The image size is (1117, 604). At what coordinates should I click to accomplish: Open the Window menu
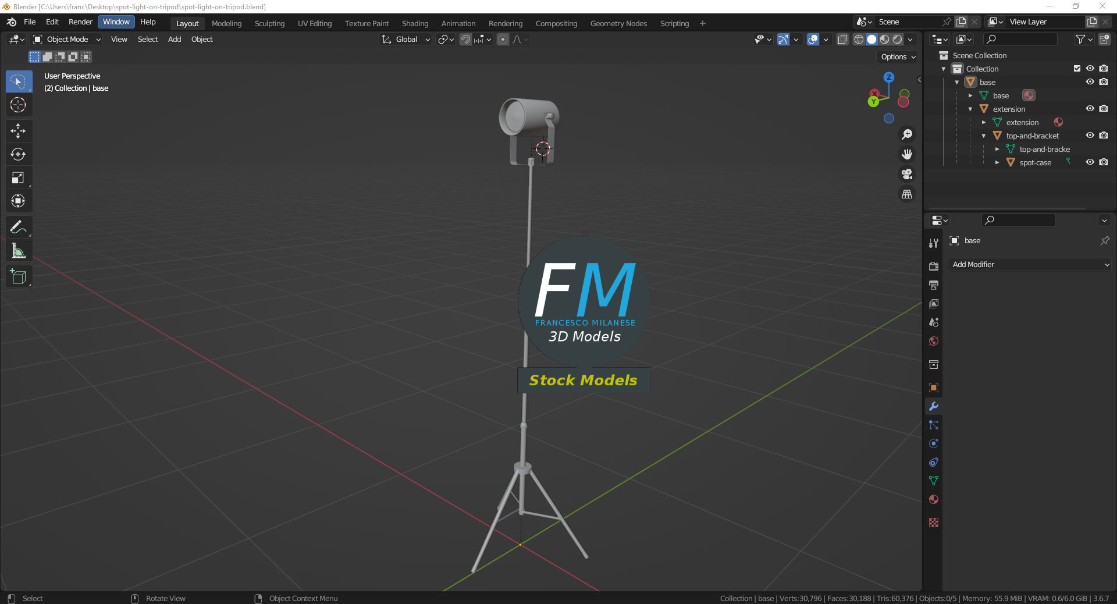(x=116, y=22)
